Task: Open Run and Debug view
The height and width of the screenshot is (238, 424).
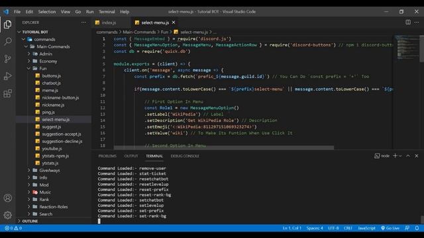Action: coord(7,76)
